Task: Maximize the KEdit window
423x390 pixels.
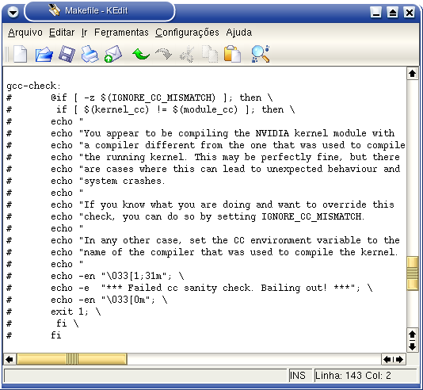Action: [392, 13]
